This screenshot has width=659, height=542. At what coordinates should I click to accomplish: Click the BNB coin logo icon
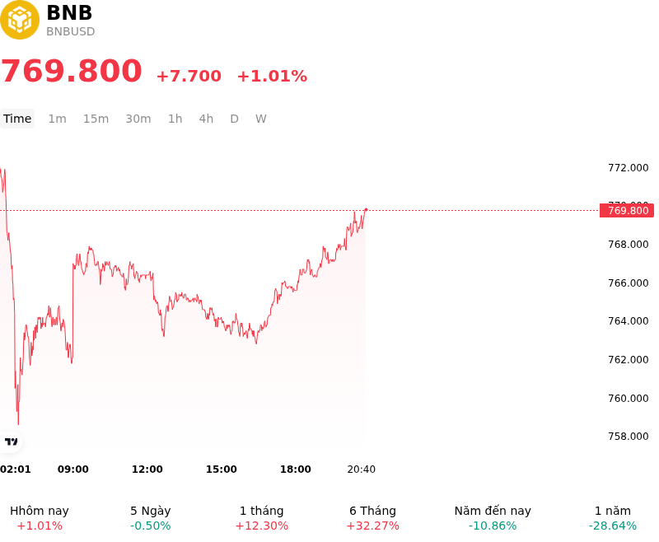pyautogui.click(x=19, y=20)
